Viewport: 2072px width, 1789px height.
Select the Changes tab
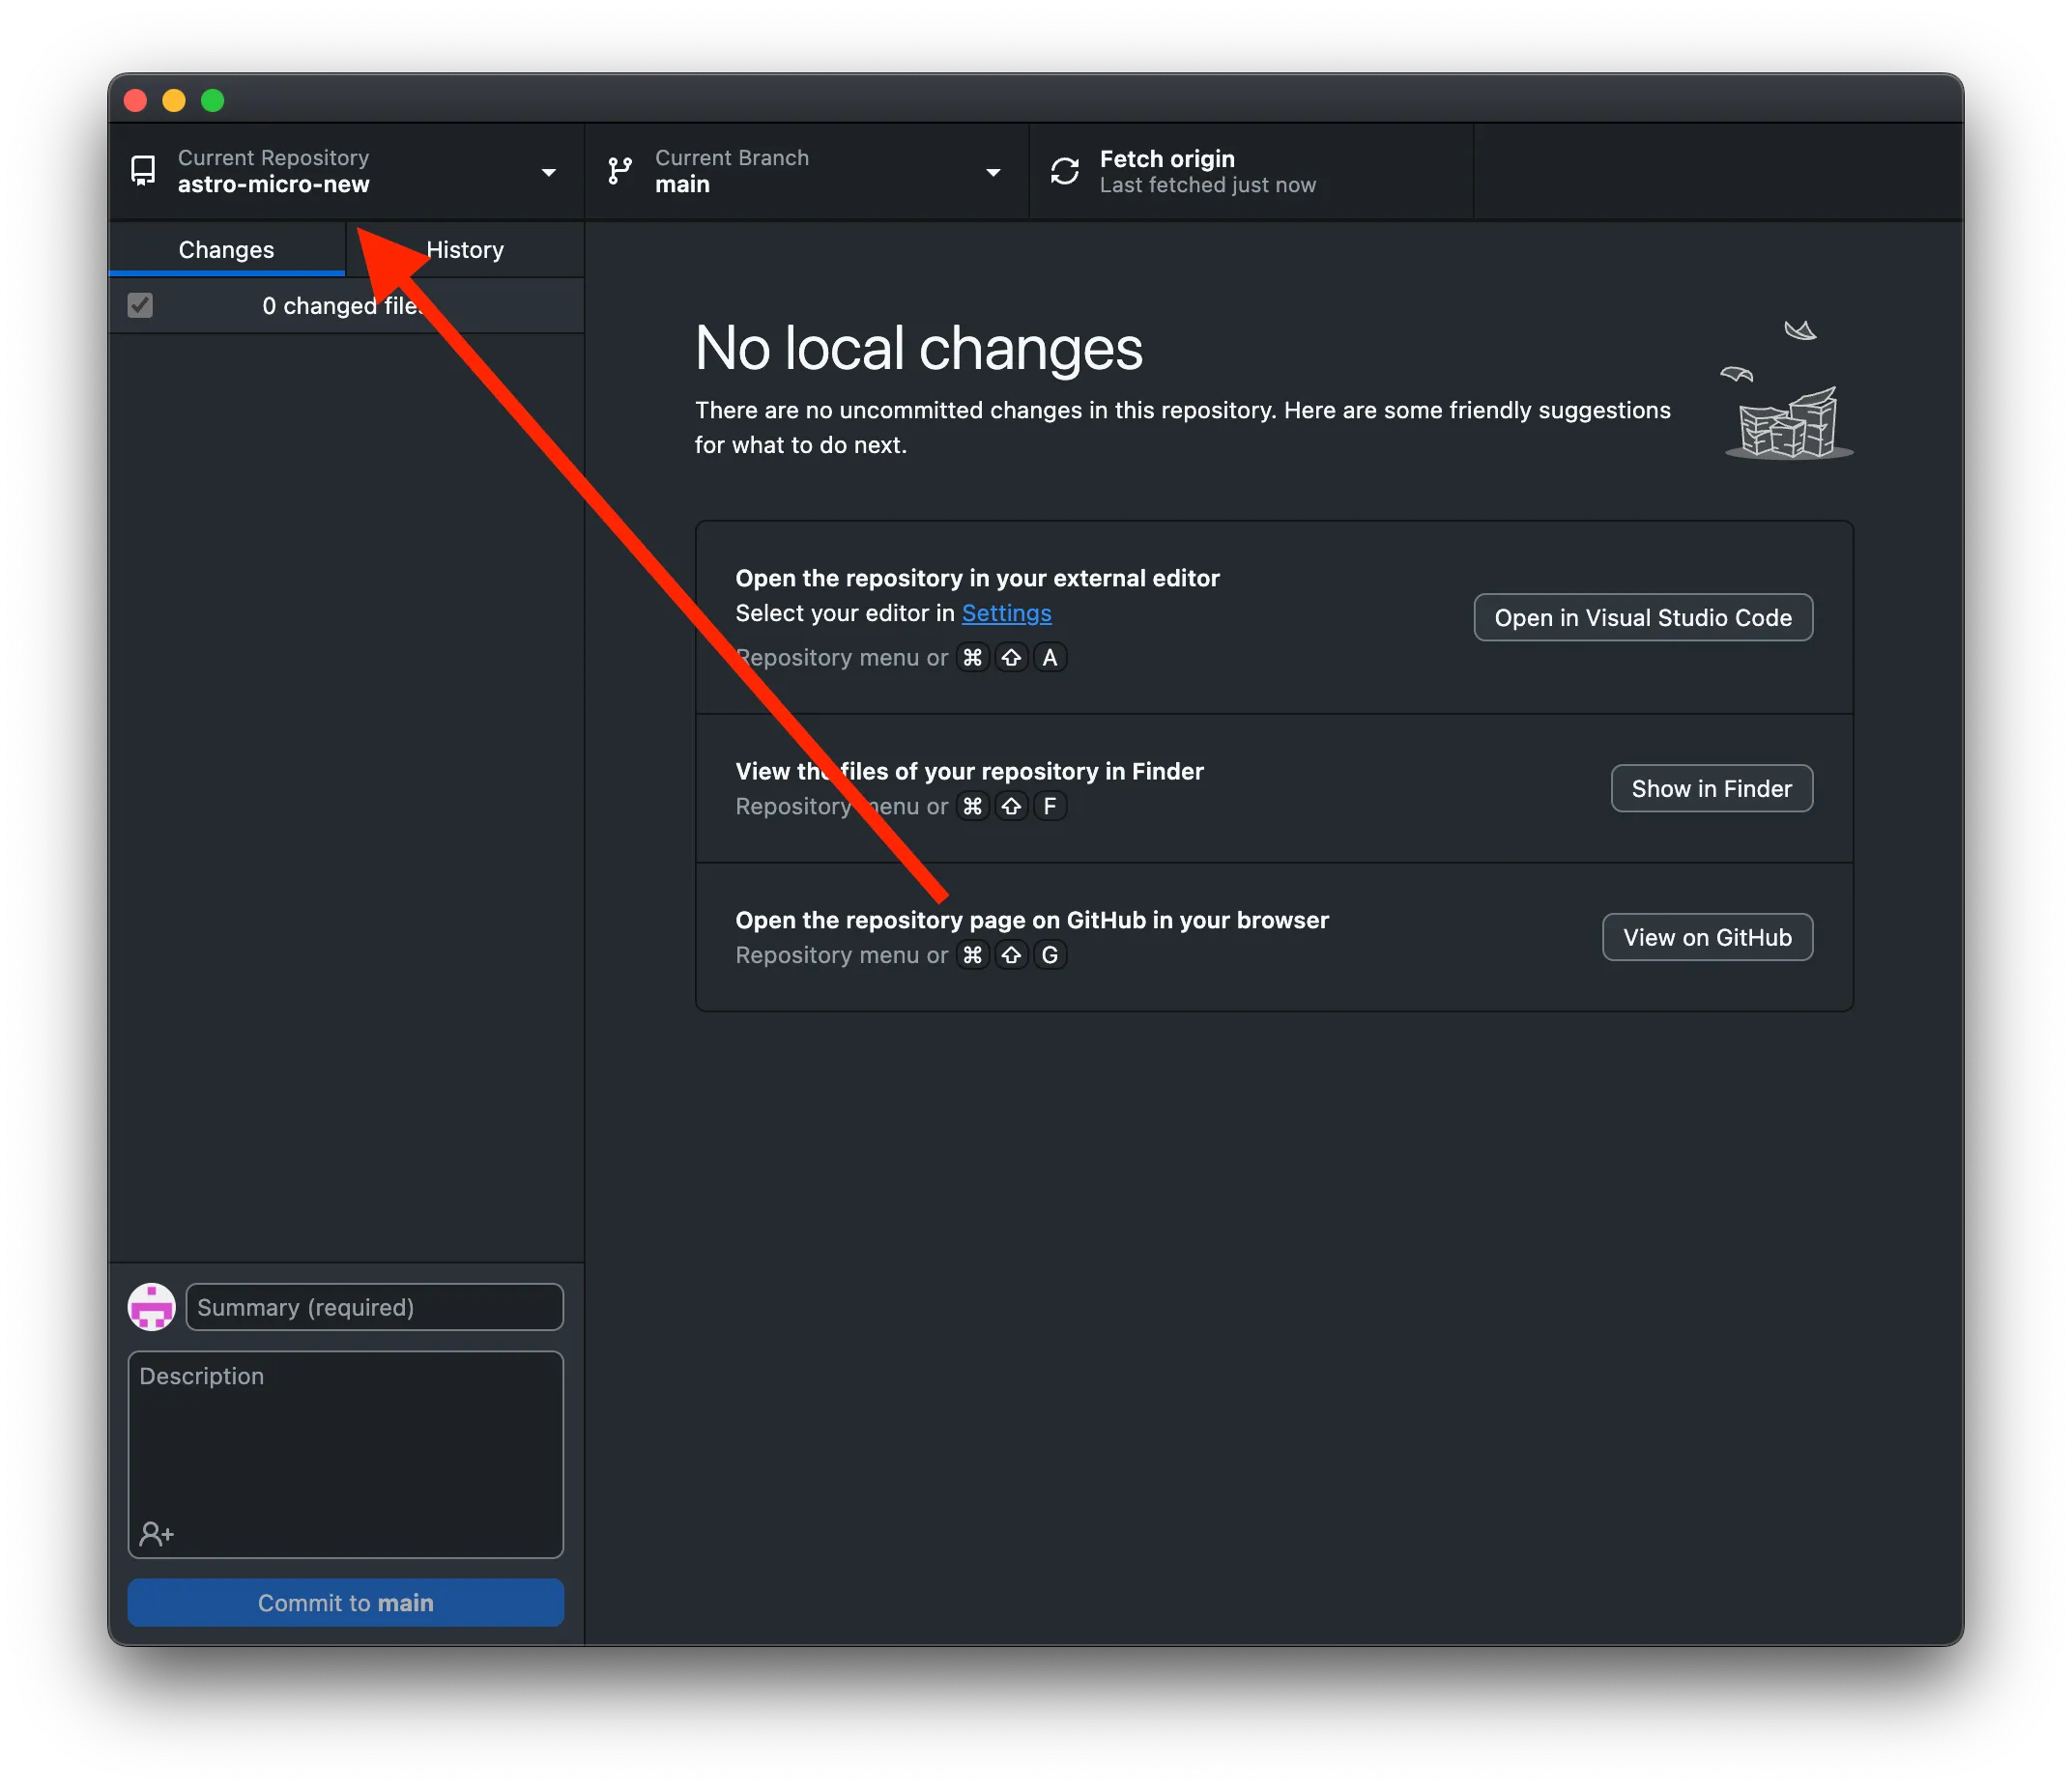tap(226, 249)
